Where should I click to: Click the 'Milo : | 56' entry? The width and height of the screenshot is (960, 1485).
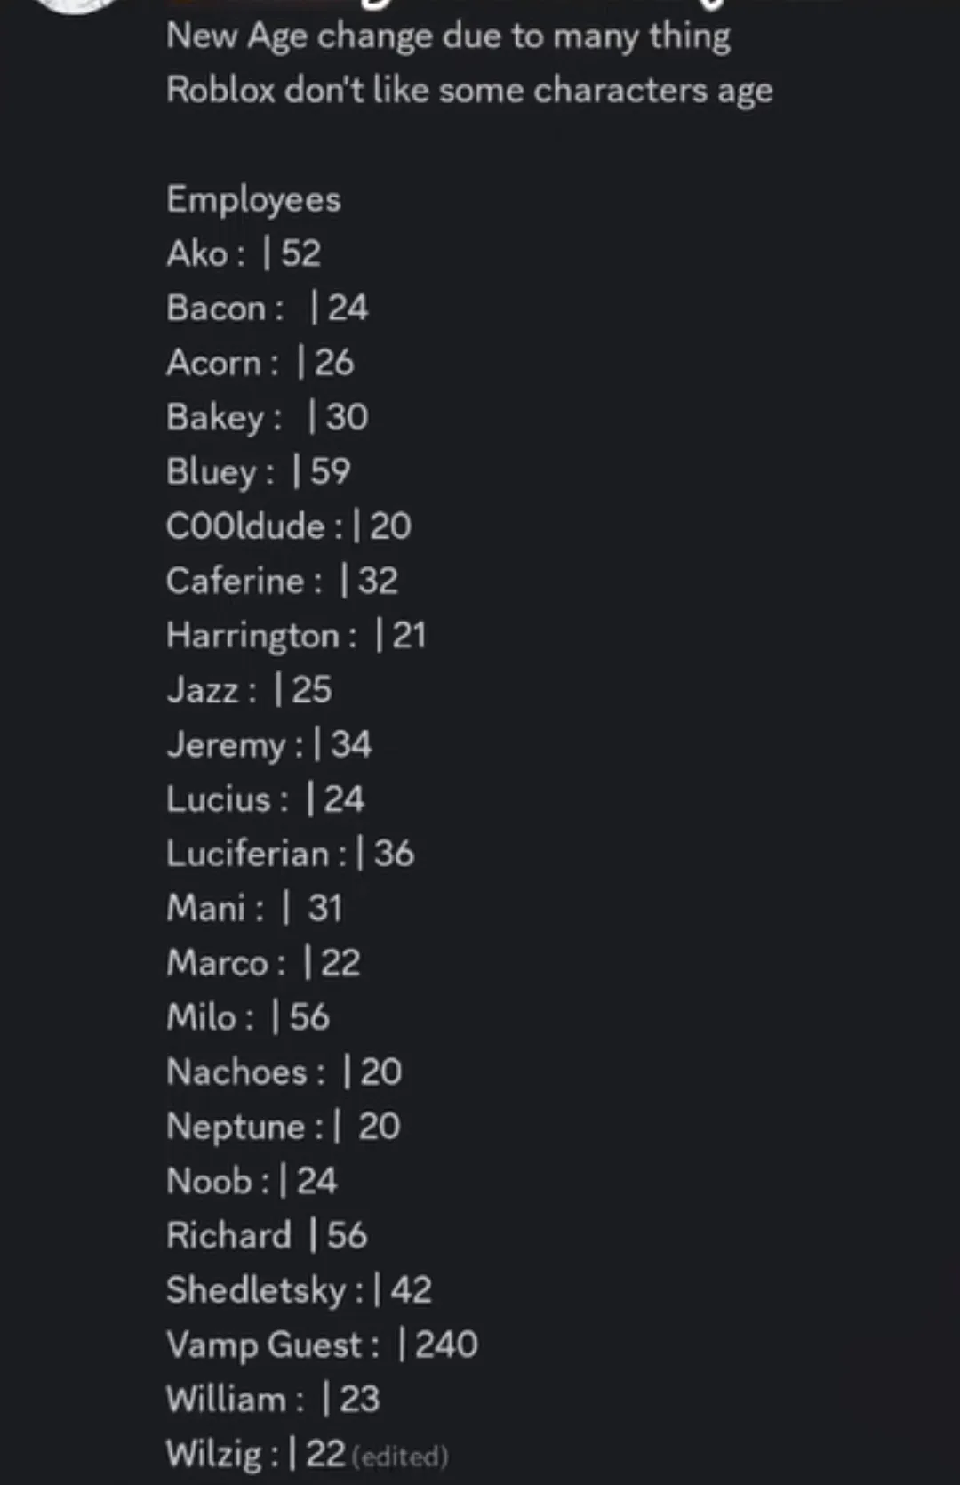[x=248, y=1018]
